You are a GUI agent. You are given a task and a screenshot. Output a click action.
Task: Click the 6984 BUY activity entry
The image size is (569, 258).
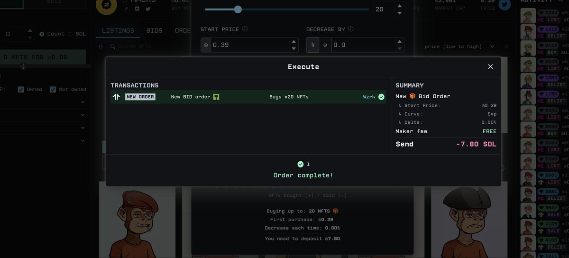click(544, 130)
